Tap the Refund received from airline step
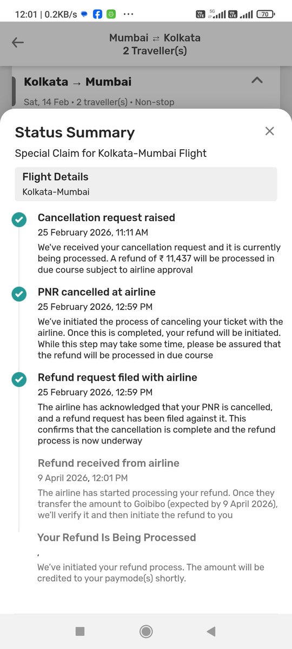Image resolution: width=292 pixels, height=649 pixels. click(x=108, y=463)
